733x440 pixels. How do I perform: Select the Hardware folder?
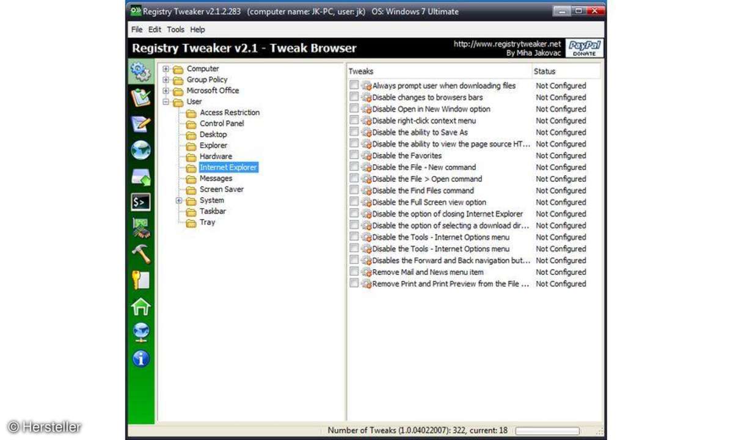(x=216, y=156)
